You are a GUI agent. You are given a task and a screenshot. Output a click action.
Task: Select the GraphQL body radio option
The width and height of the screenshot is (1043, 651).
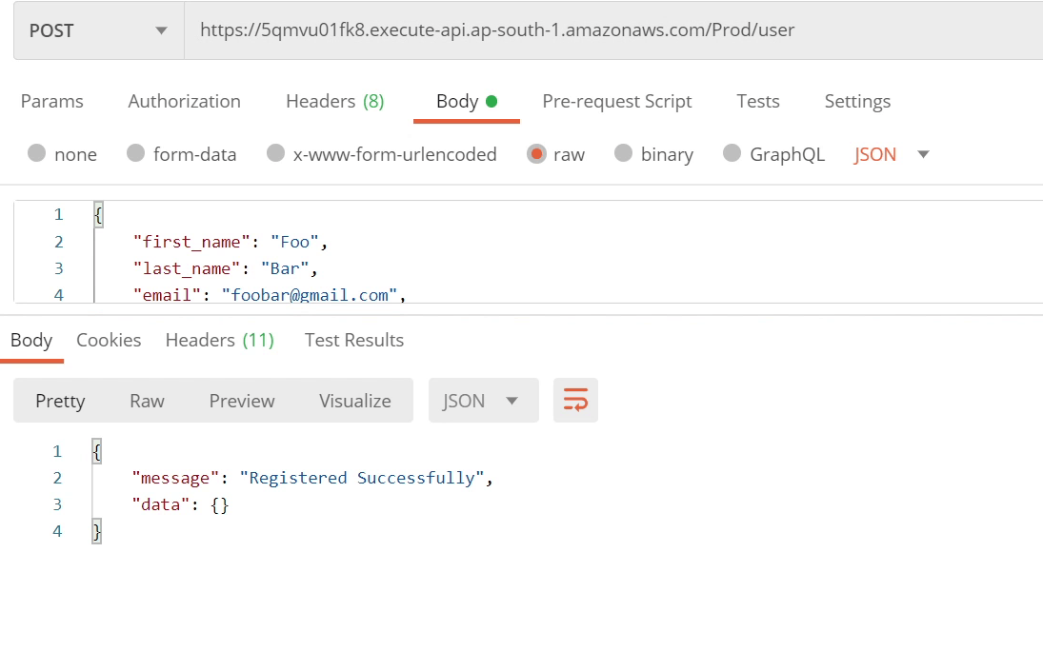[732, 154]
